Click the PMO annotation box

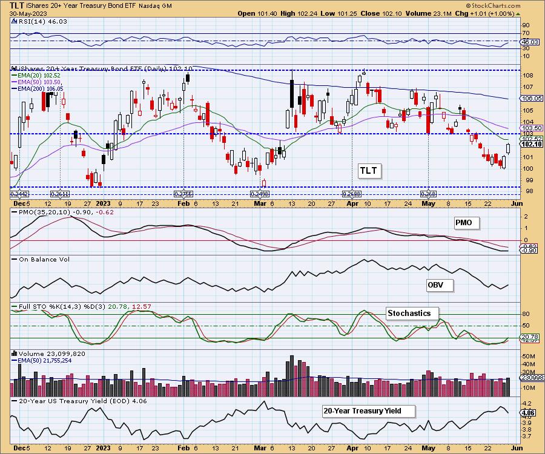[x=466, y=223]
